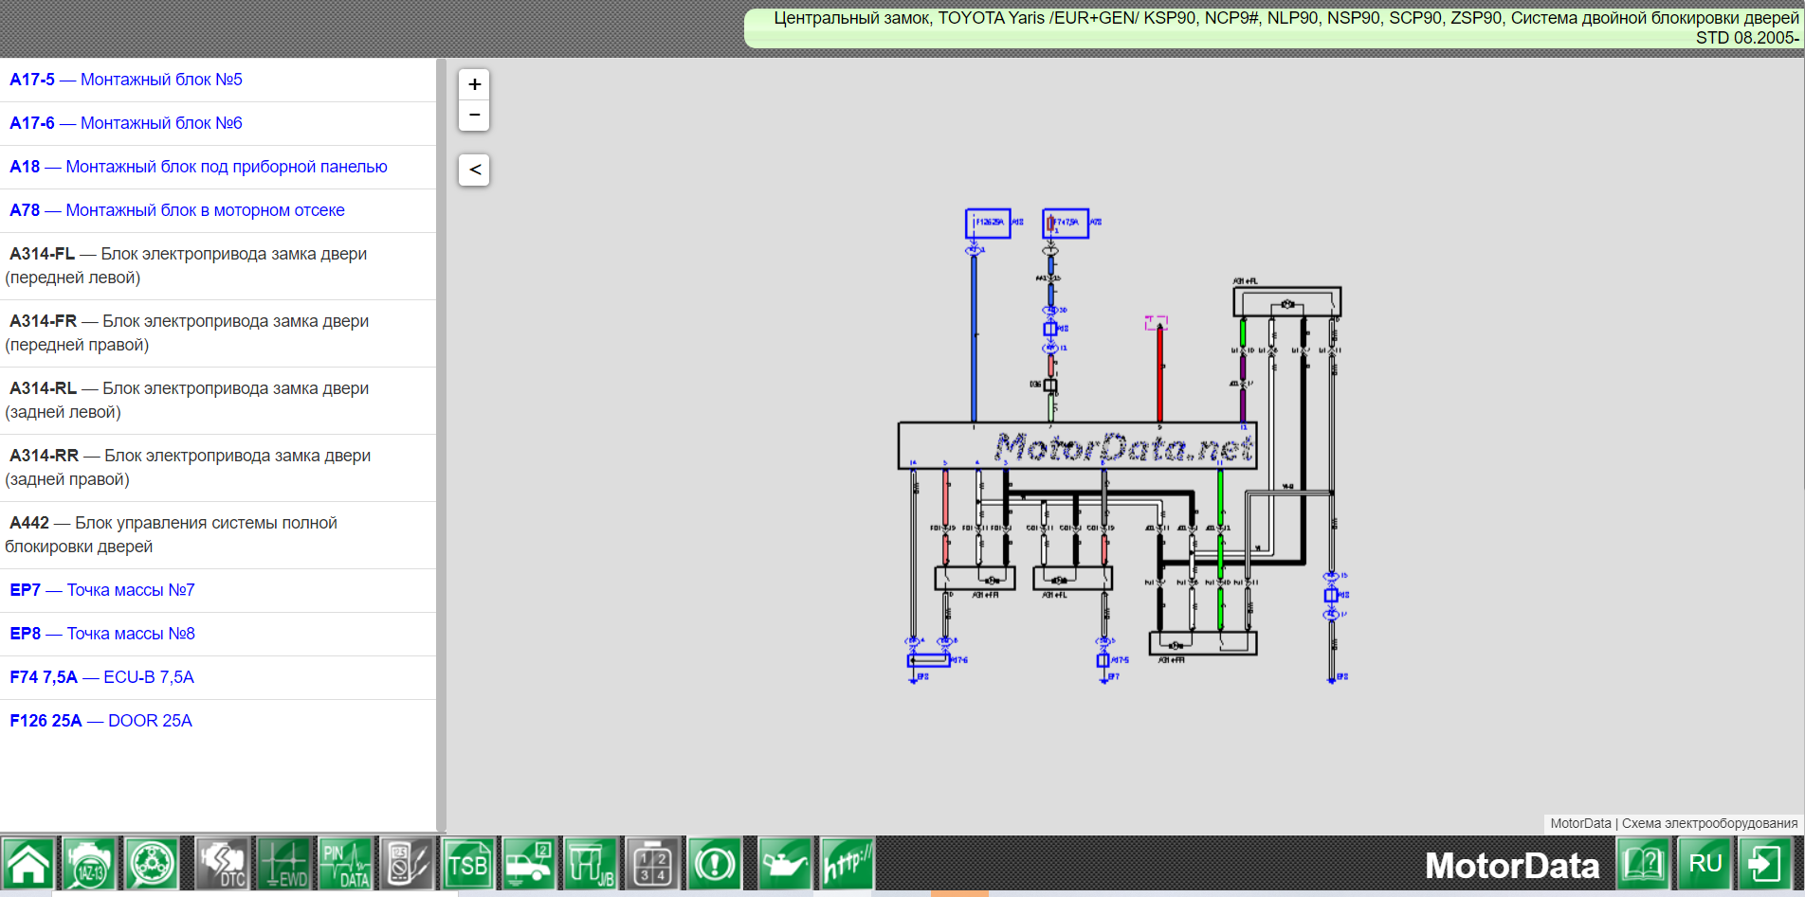
Task: Open the A18 Монтажный блок link
Action: pyautogui.click(x=198, y=167)
